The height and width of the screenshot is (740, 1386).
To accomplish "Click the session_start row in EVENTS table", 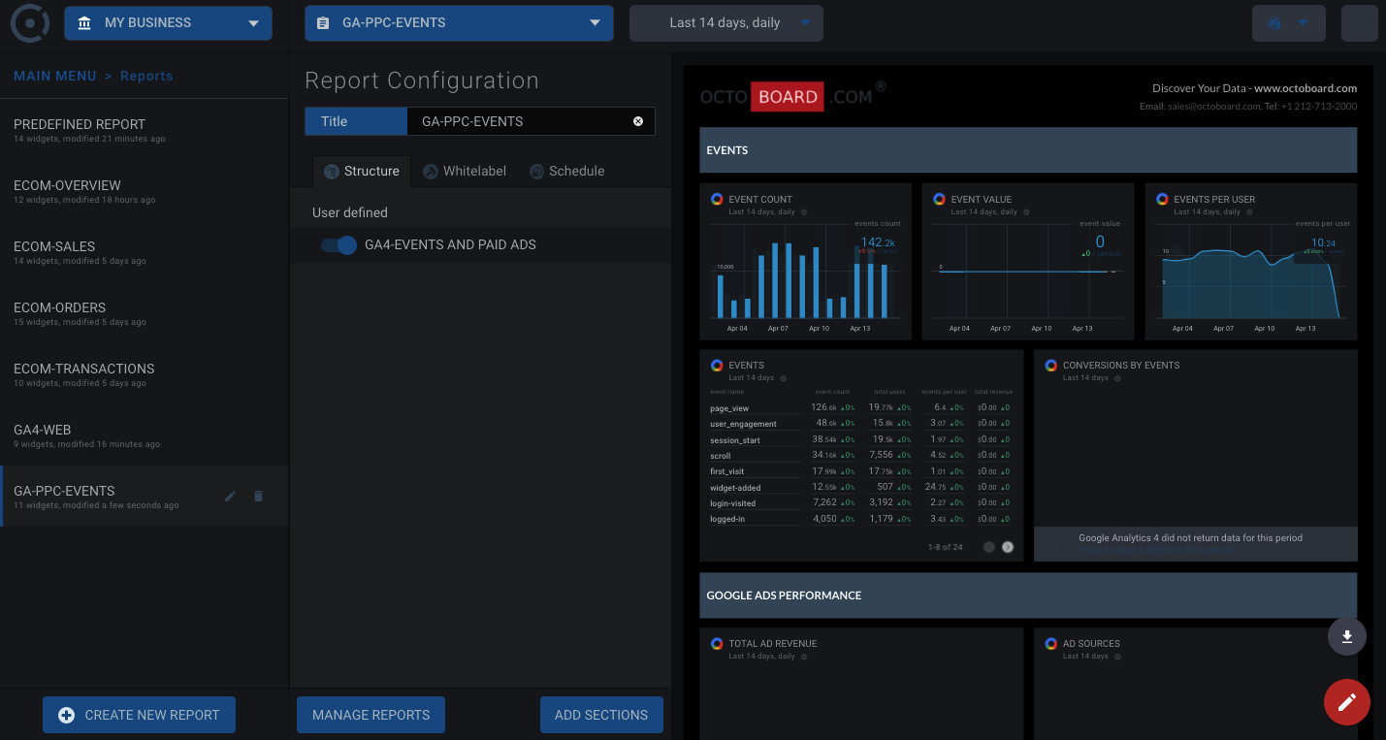I will pos(860,440).
